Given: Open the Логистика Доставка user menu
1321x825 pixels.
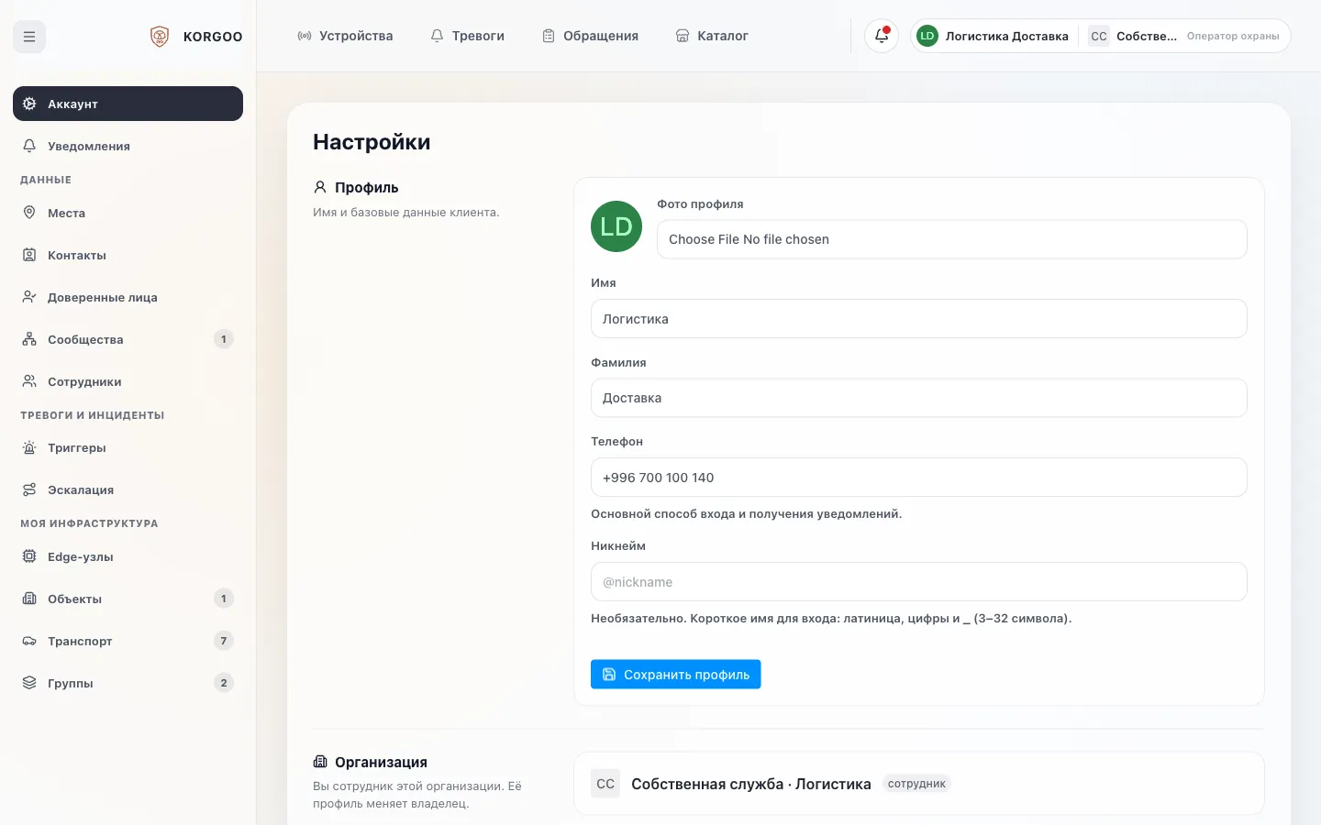Looking at the screenshot, I should pyautogui.click(x=994, y=37).
